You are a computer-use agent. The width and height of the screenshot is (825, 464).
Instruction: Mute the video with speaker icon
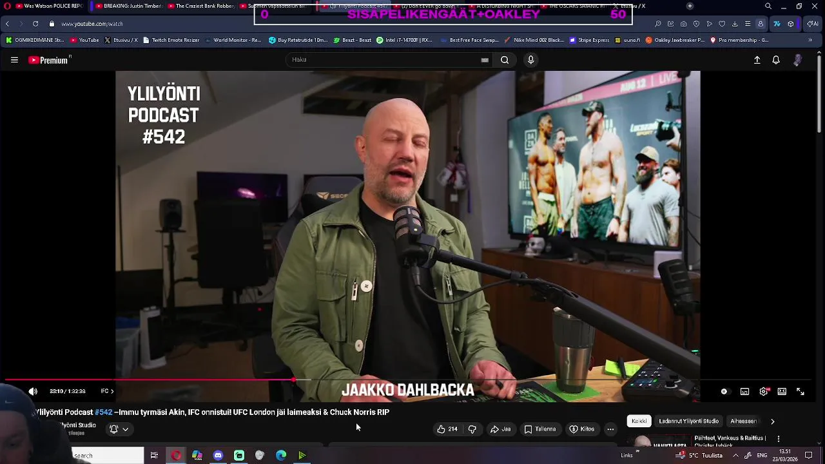tap(33, 391)
